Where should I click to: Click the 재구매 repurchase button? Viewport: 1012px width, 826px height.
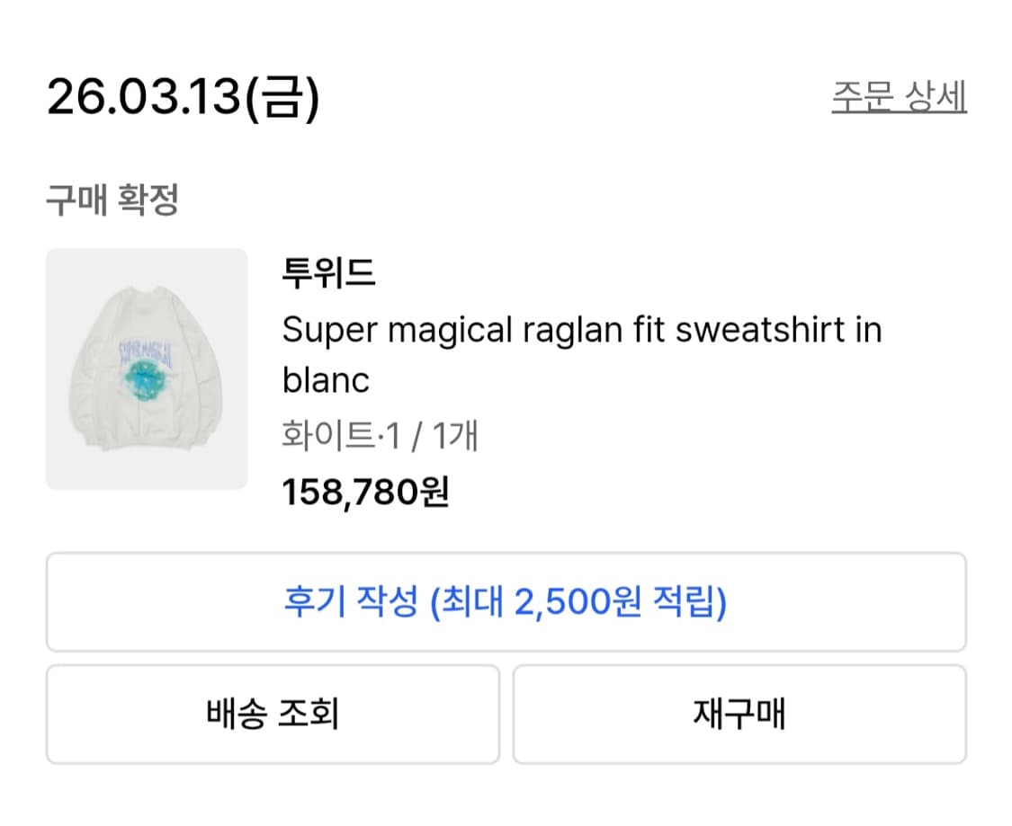click(739, 714)
